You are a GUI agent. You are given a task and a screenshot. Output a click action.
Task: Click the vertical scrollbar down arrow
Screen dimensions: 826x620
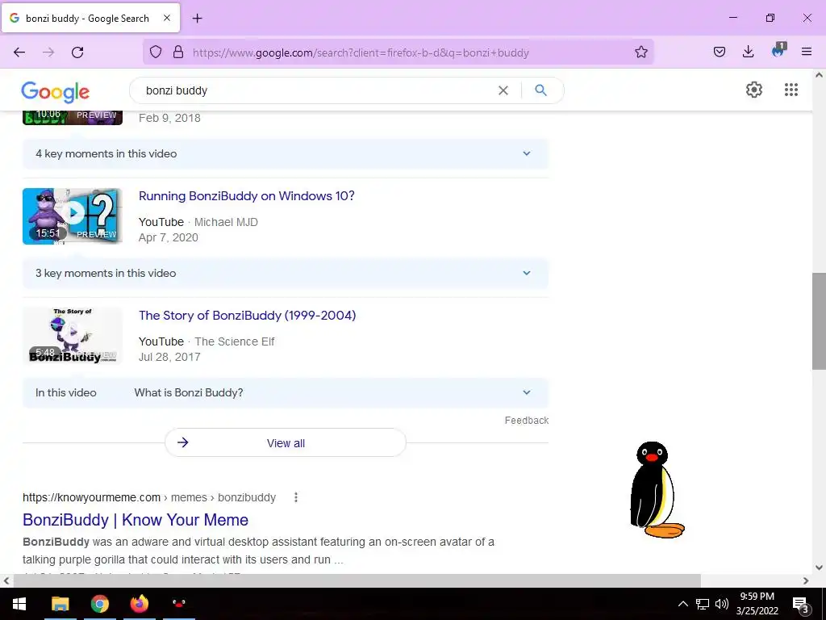click(819, 568)
